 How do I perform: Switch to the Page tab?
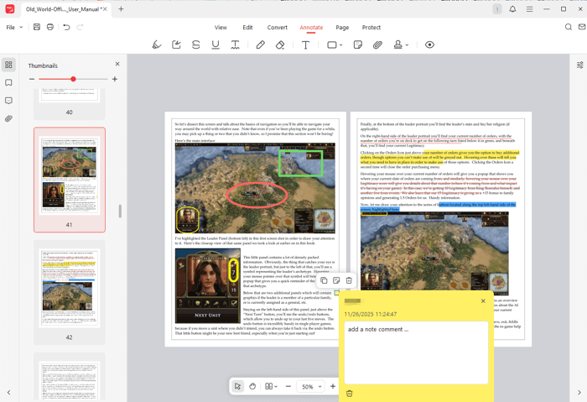342,28
